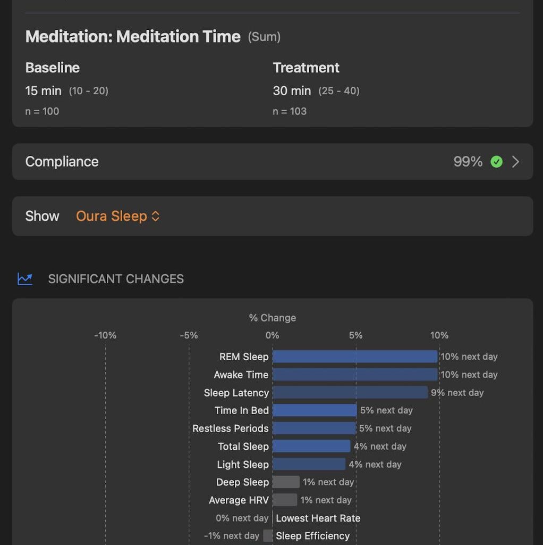
Task: Click the Sleep Efficiency bar
Action: tap(268, 536)
